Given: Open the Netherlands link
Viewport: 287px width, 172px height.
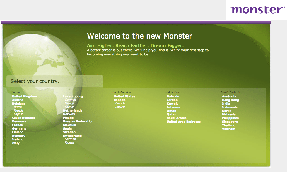Looking at the screenshot, I should click(x=73, y=110).
